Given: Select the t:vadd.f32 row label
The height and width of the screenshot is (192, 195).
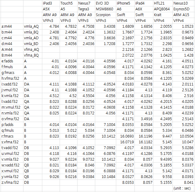Looking at the screenshot, I should click(x=12, y=148).
